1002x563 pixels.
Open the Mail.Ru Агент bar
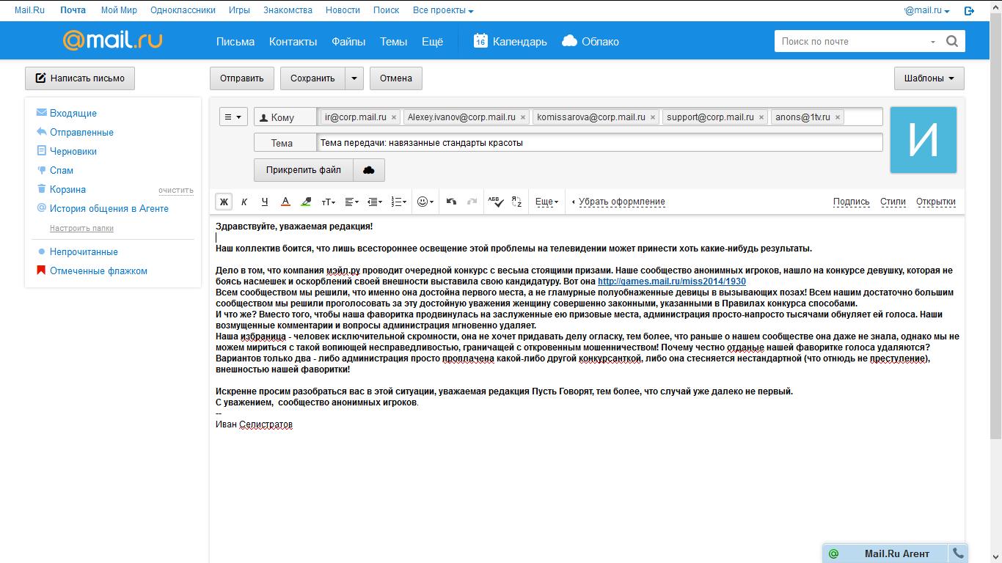coord(885,553)
